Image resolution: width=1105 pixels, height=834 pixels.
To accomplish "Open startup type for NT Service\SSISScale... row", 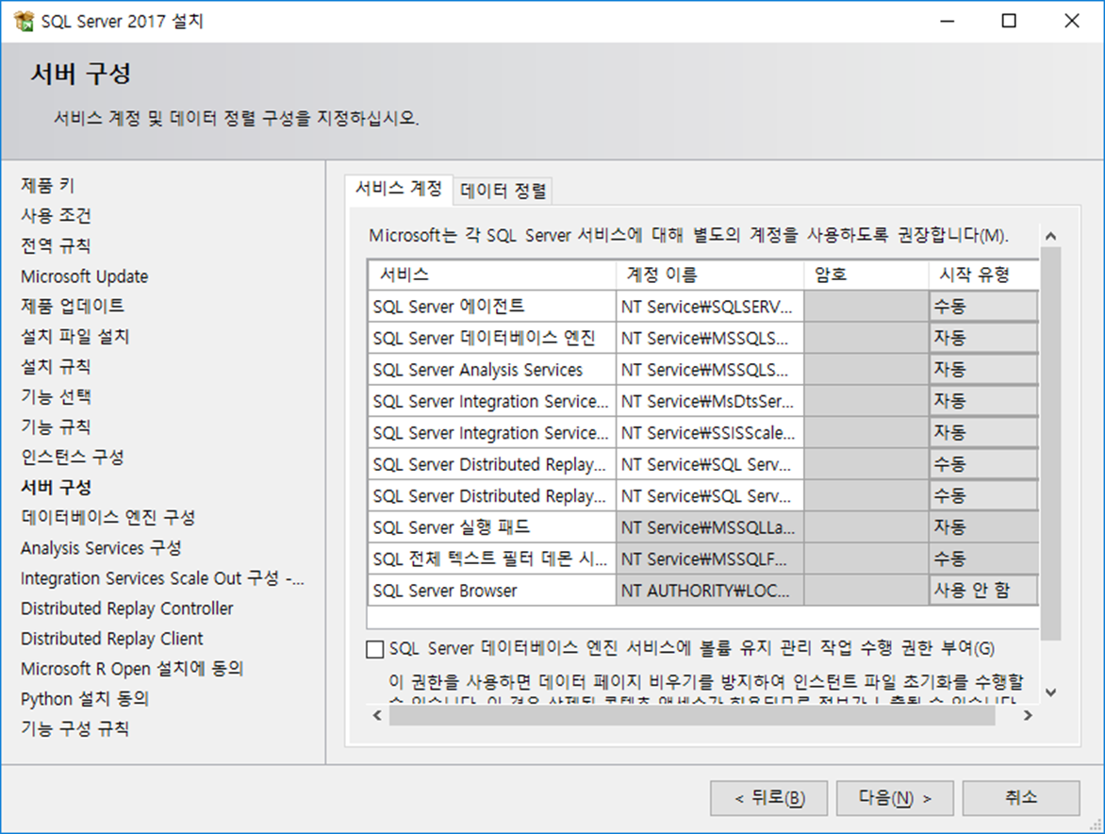I will pyautogui.click(x=983, y=433).
